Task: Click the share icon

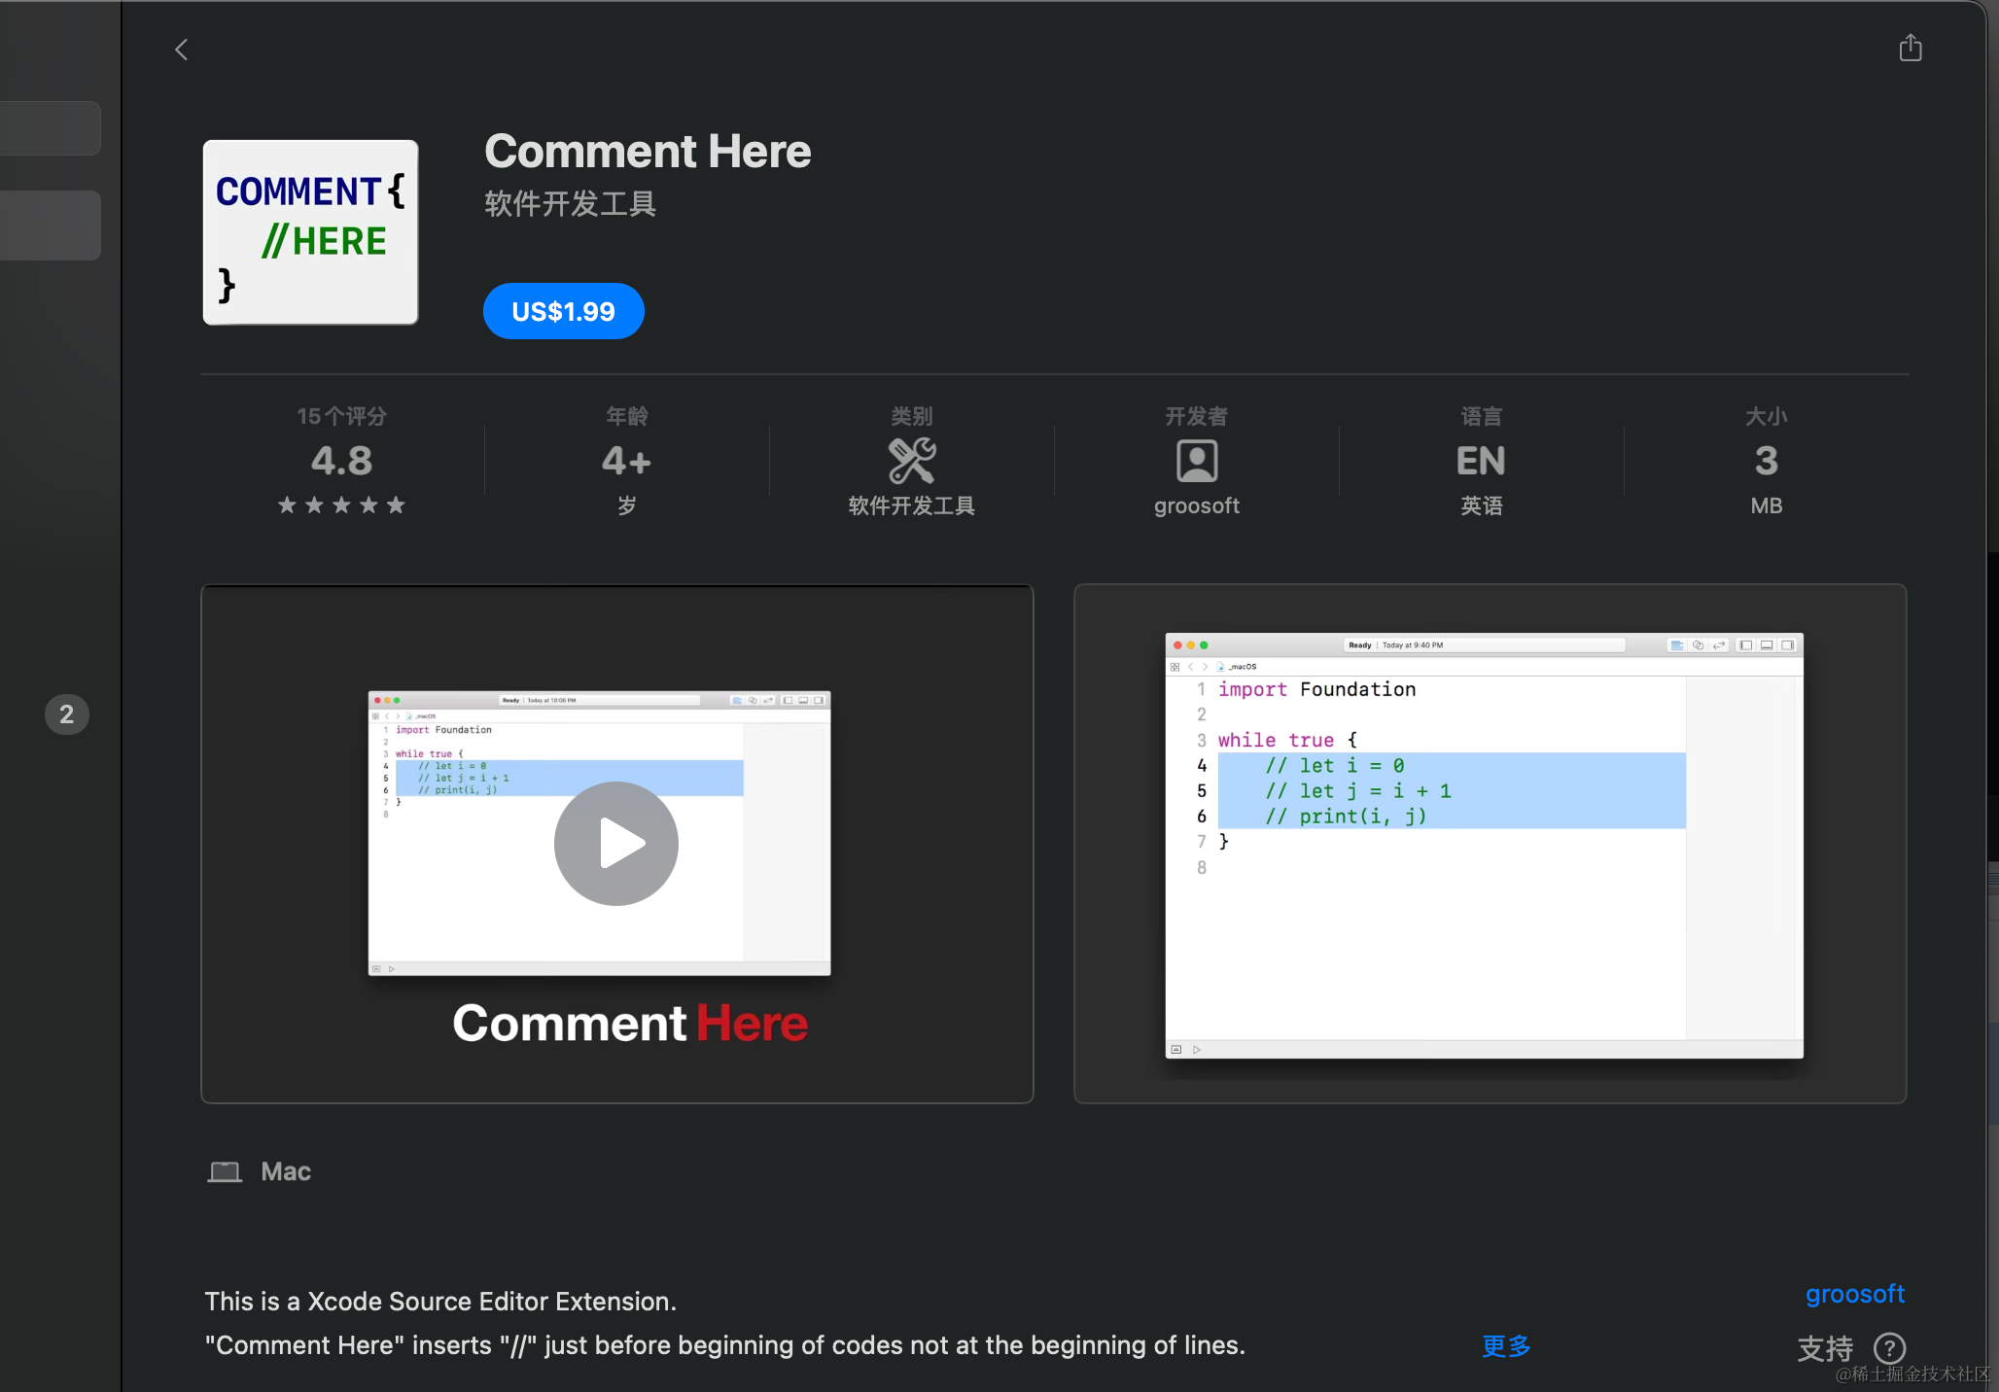Action: (1910, 48)
